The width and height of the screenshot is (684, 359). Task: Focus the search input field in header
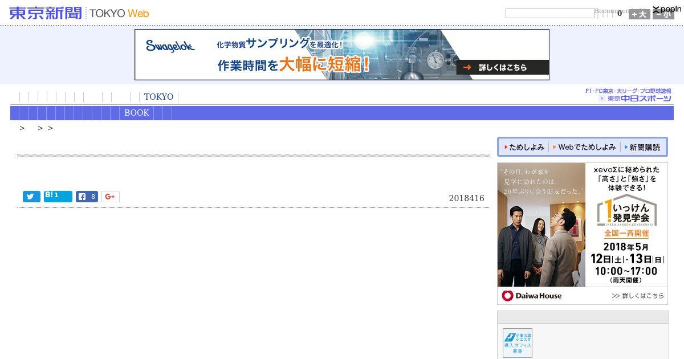pos(549,13)
